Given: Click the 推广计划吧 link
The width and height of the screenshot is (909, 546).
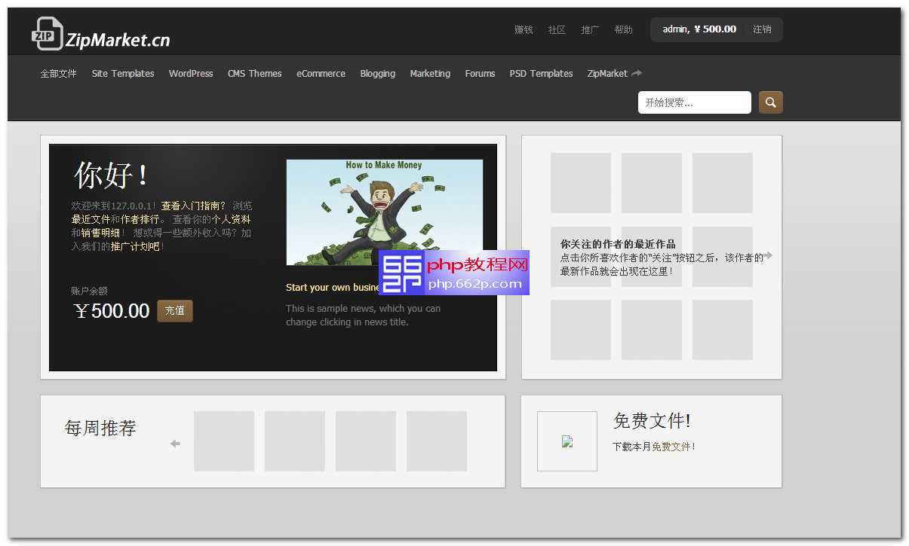Looking at the screenshot, I should click(x=135, y=246).
